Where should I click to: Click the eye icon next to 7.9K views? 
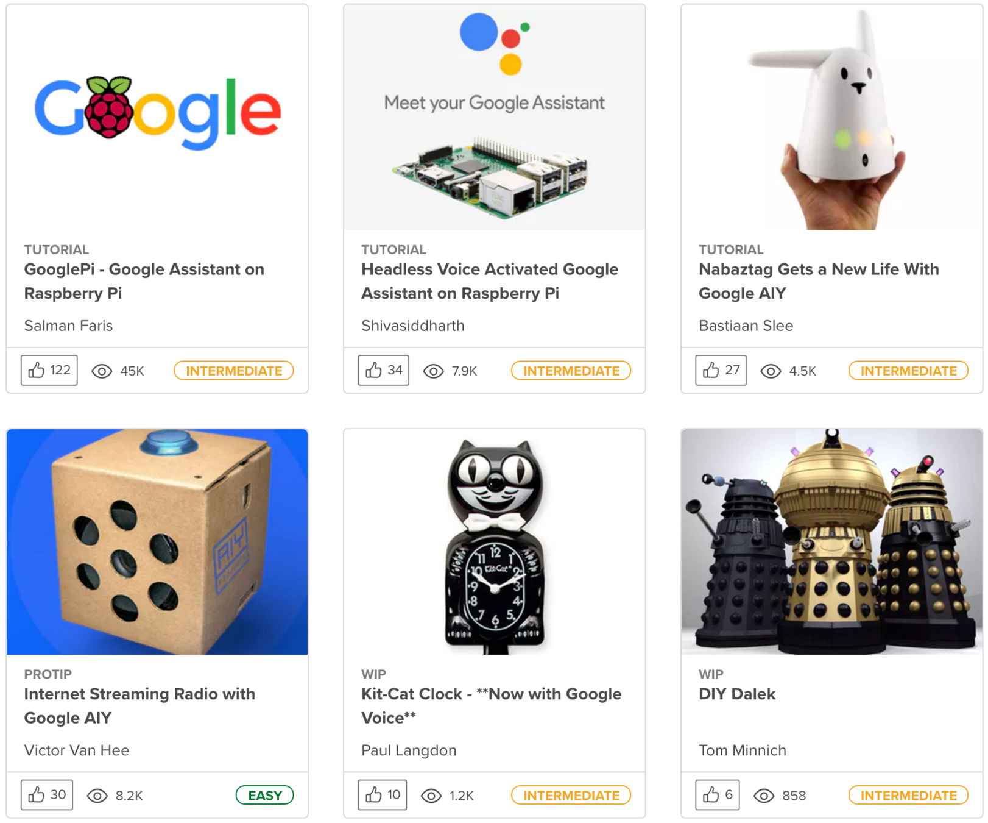(x=433, y=371)
